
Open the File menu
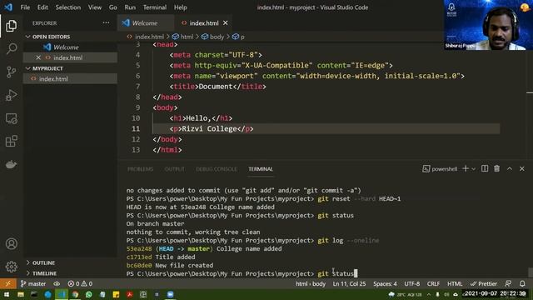point(25,7)
